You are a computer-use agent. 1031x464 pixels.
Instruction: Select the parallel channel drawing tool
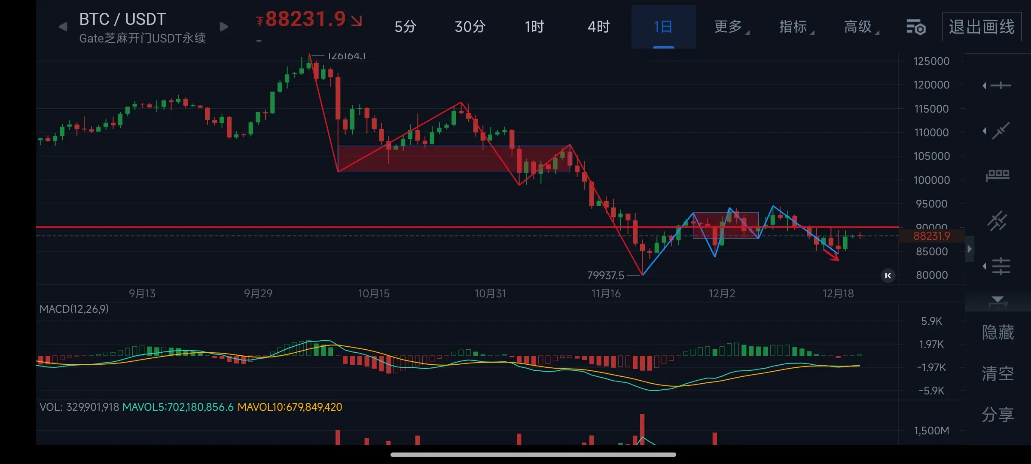click(997, 221)
